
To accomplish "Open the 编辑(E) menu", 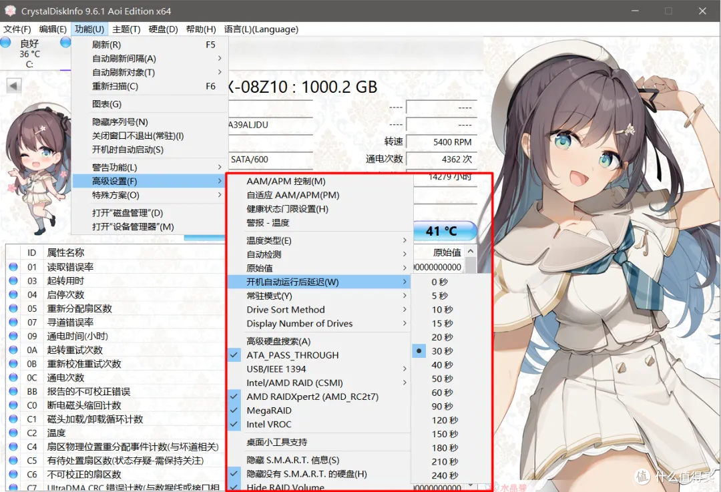I will pyautogui.click(x=53, y=29).
